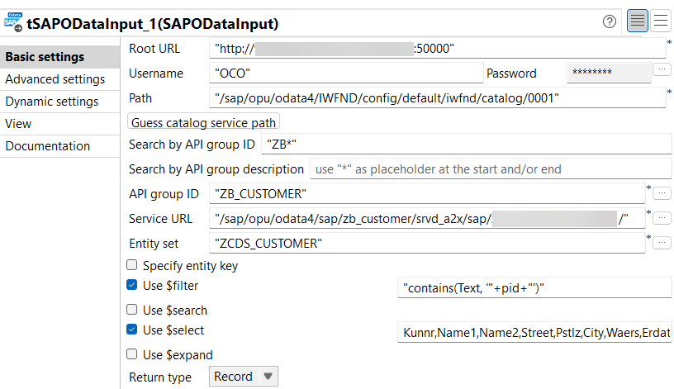The height and width of the screenshot is (389, 674).
Task: Enable the Use $expand checkbox
Action: tap(131, 355)
